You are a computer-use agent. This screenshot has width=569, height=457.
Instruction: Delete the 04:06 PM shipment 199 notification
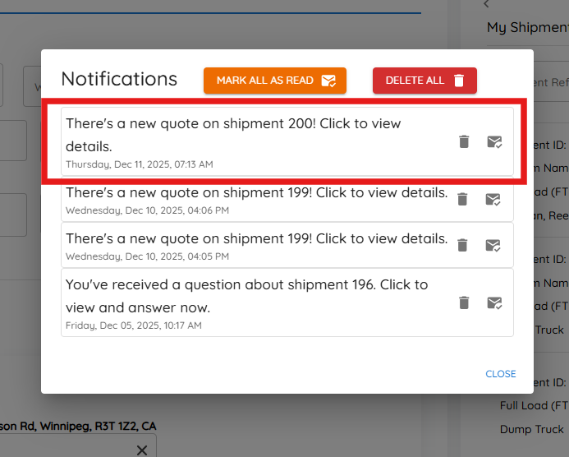(x=462, y=199)
